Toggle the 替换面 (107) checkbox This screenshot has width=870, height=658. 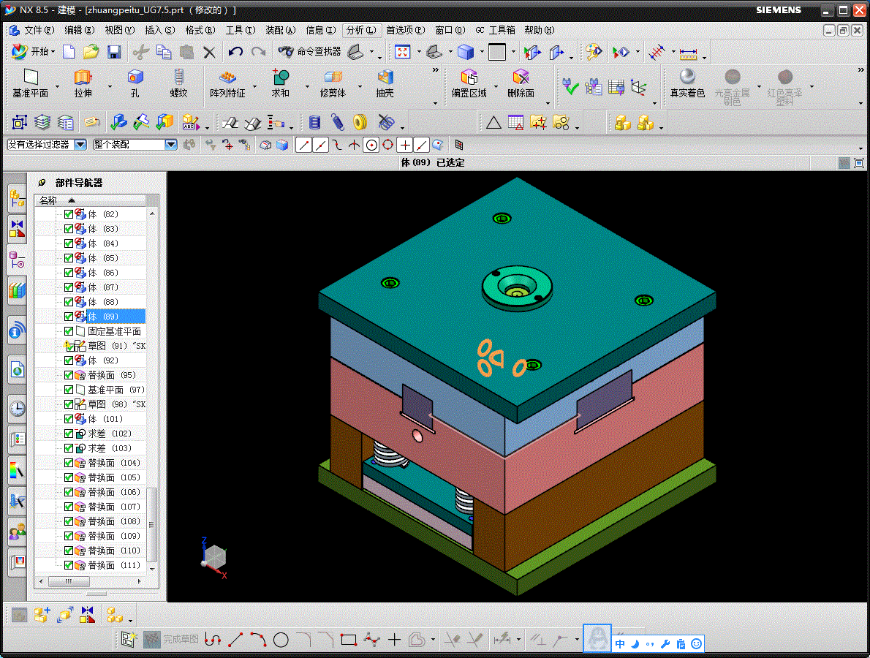pos(69,507)
